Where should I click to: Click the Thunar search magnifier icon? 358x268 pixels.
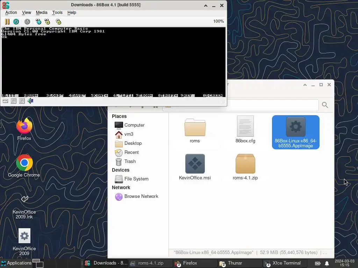click(325, 105)
